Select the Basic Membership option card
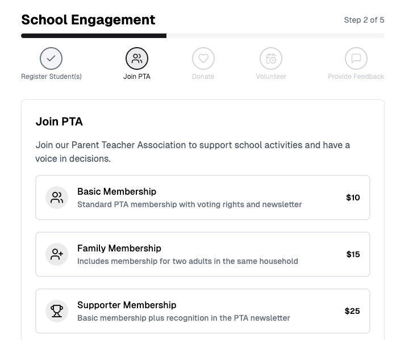The image size is (417, 340). (x=203, y=198)
